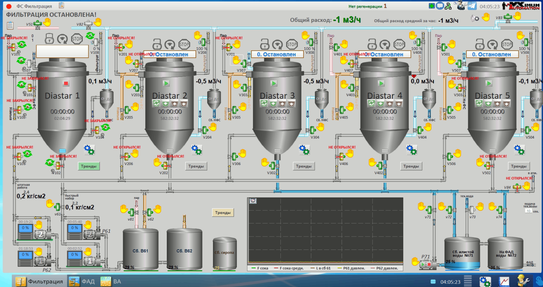This screenshot has width=543, height=287.
Task: Toggle the manual hand mode beside V51
Action: (47, 22)
